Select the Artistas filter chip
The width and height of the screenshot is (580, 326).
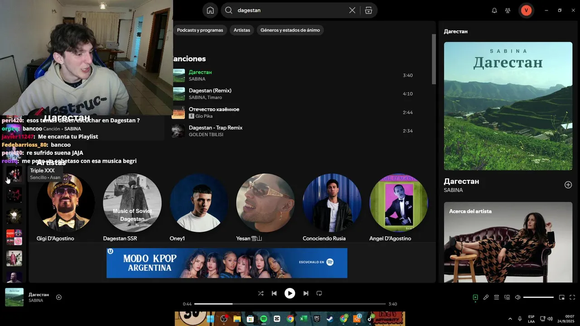coord(242,30)
